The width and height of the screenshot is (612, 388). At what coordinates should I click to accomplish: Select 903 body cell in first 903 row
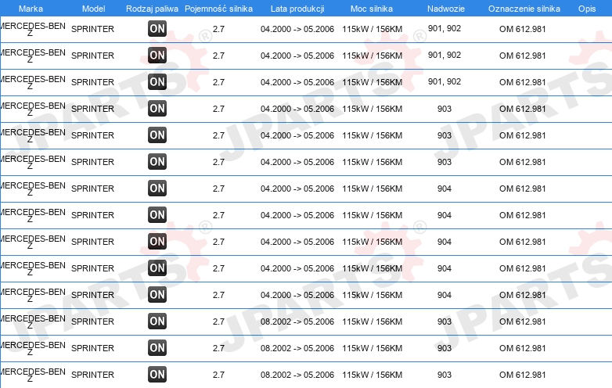pos(445,109)
